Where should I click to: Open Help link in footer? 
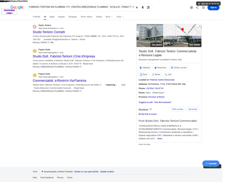pos(35,177)
